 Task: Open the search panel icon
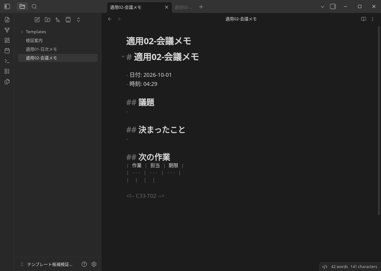tap(34, 6)
